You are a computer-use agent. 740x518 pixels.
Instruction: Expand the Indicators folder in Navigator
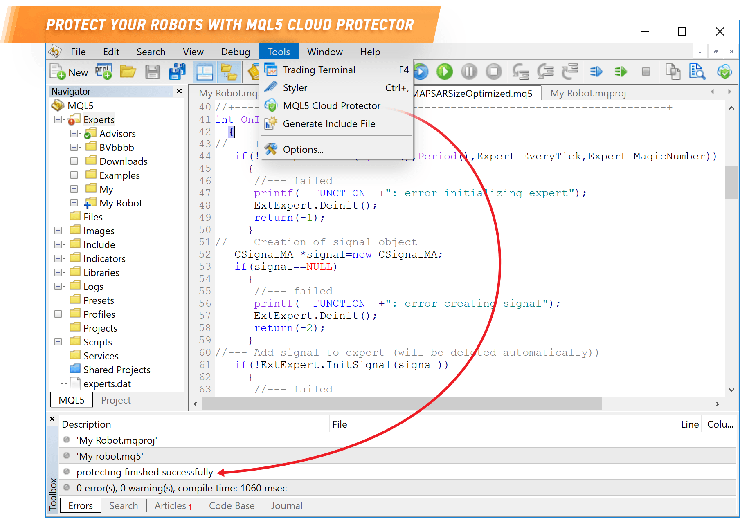point(58,258)
